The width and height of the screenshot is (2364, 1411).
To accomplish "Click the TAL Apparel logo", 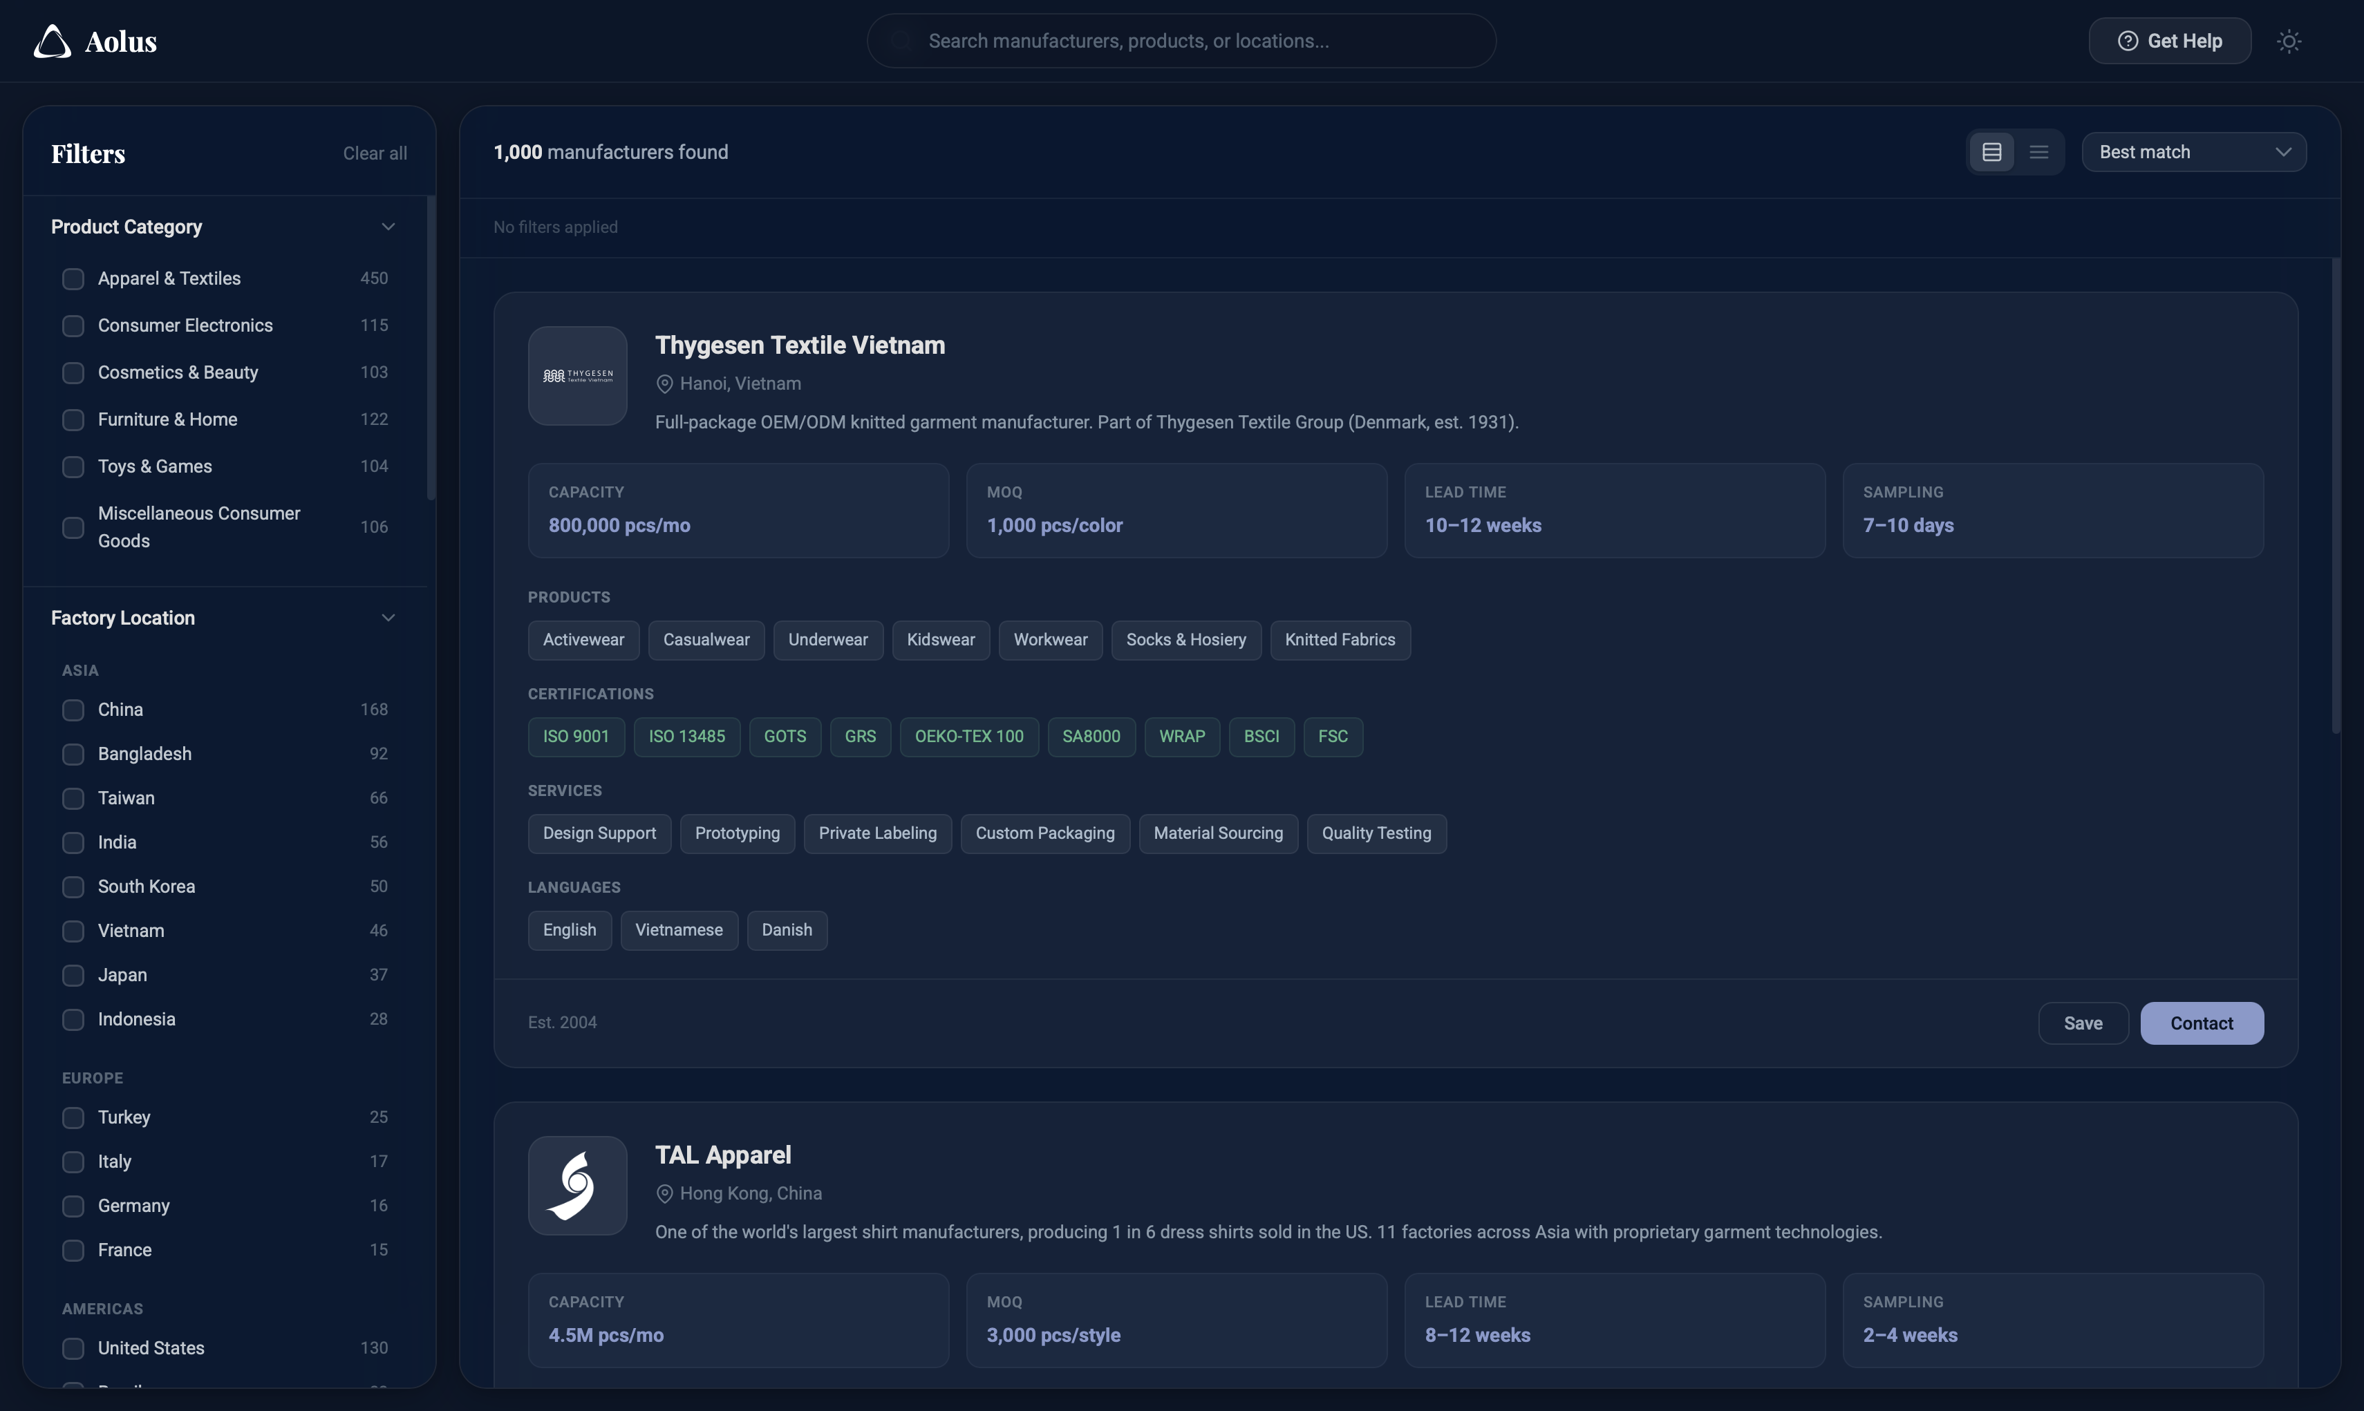I will point(577,1185).
